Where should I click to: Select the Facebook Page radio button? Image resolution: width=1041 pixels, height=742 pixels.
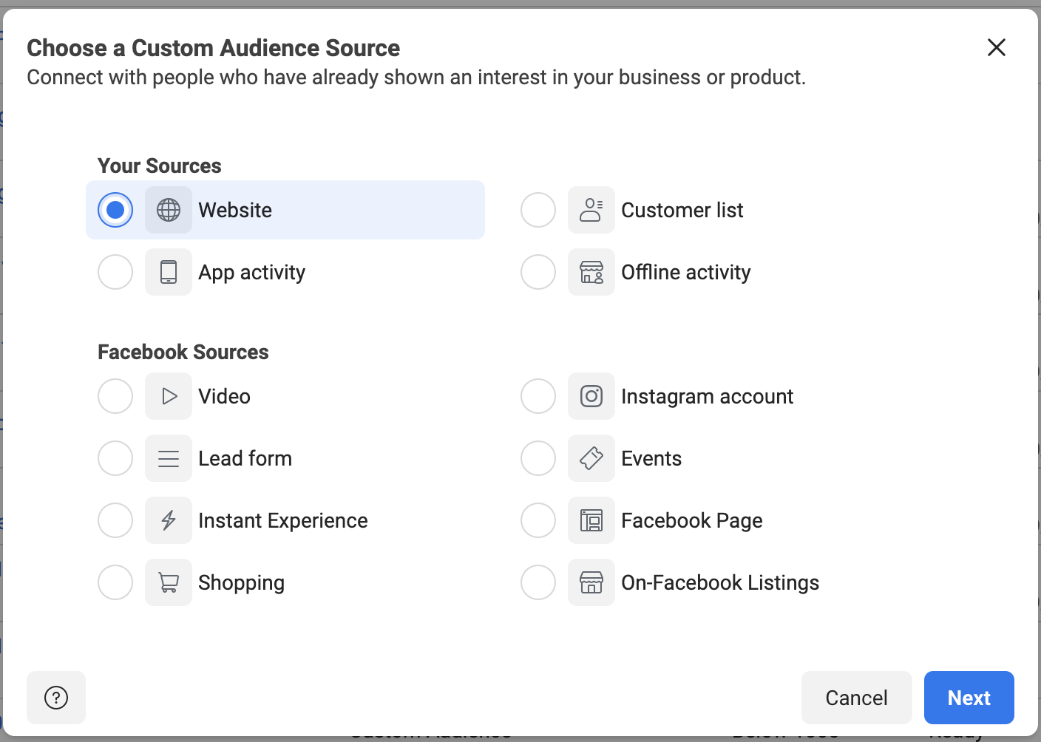pos(538,520)
